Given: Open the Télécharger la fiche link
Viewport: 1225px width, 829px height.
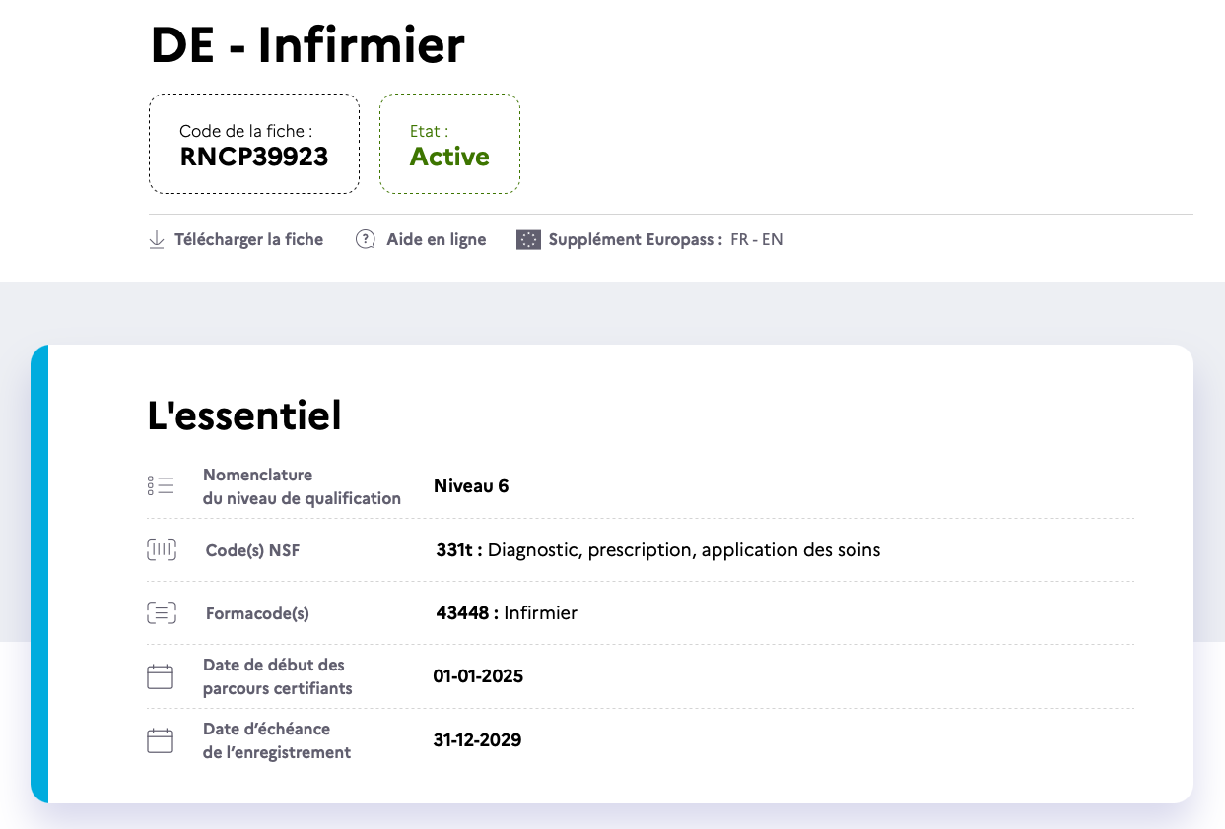Looking at the screenshot, I should [x=248, y=240].
